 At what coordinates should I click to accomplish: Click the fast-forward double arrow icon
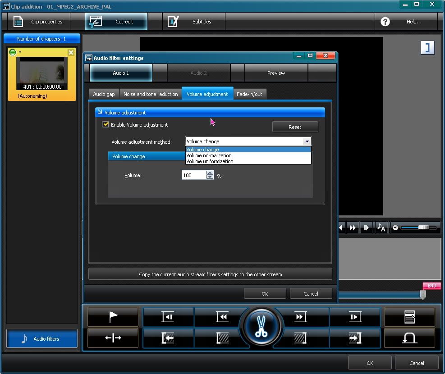(300, 317)
